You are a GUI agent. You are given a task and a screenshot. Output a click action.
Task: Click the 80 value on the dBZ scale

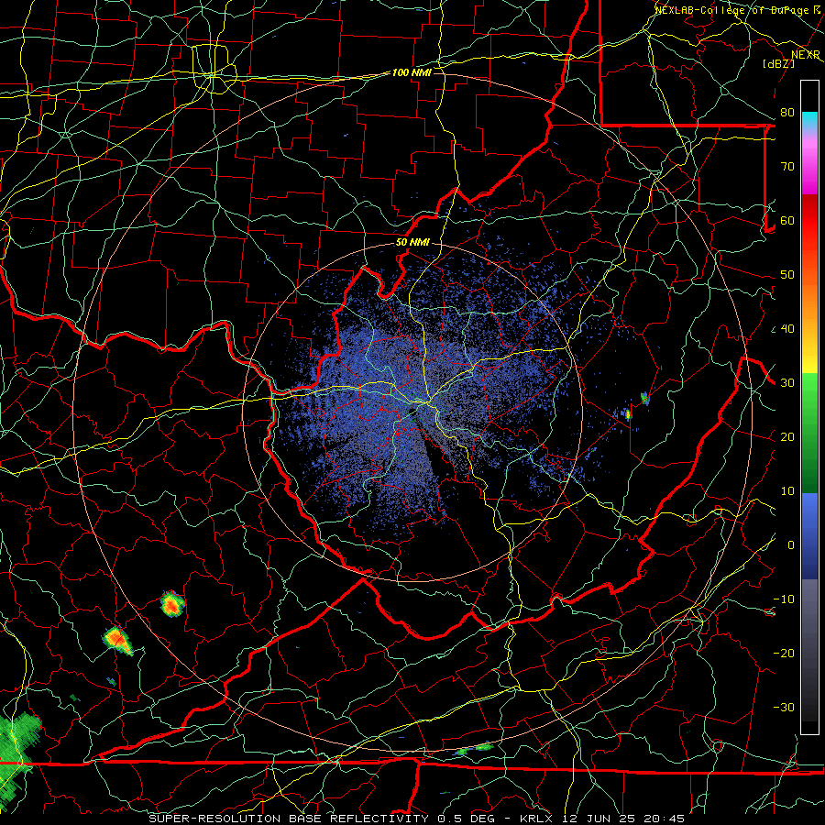tap(787, 113)
